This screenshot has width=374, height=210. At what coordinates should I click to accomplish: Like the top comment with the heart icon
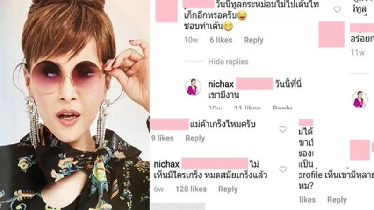click(x=337, y=9)
